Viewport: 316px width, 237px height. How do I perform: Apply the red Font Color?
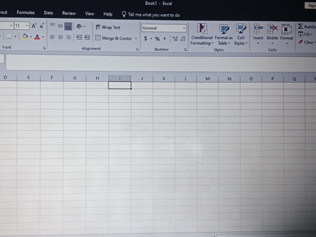pos(37,37)
